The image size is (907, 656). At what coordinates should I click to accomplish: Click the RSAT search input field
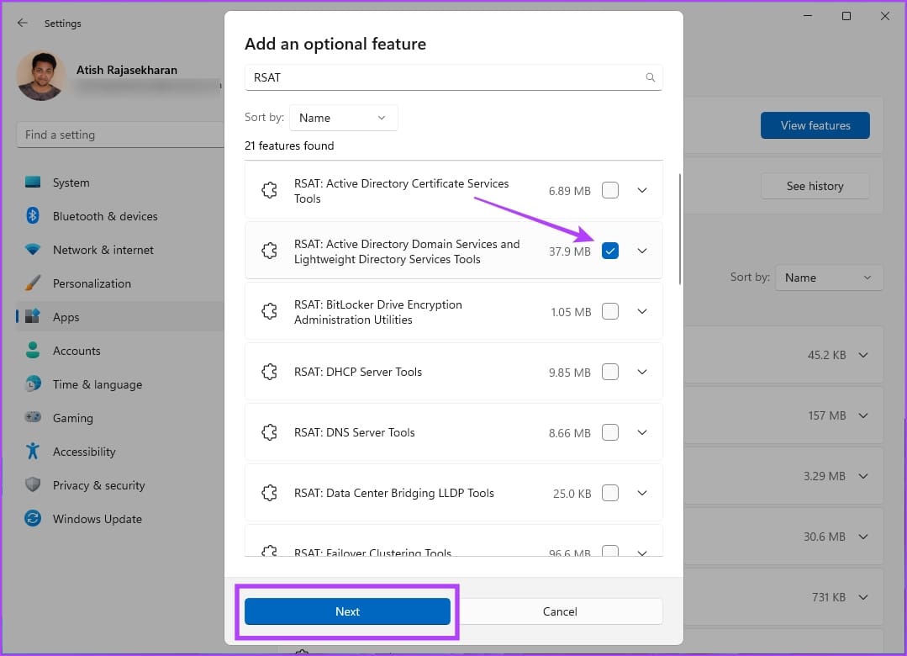[x=446, y=77]
